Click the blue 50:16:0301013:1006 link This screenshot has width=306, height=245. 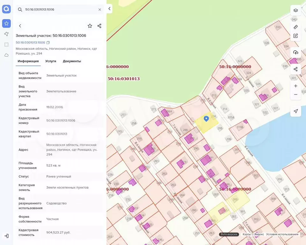pyautogui.click(x=30, y=42)
